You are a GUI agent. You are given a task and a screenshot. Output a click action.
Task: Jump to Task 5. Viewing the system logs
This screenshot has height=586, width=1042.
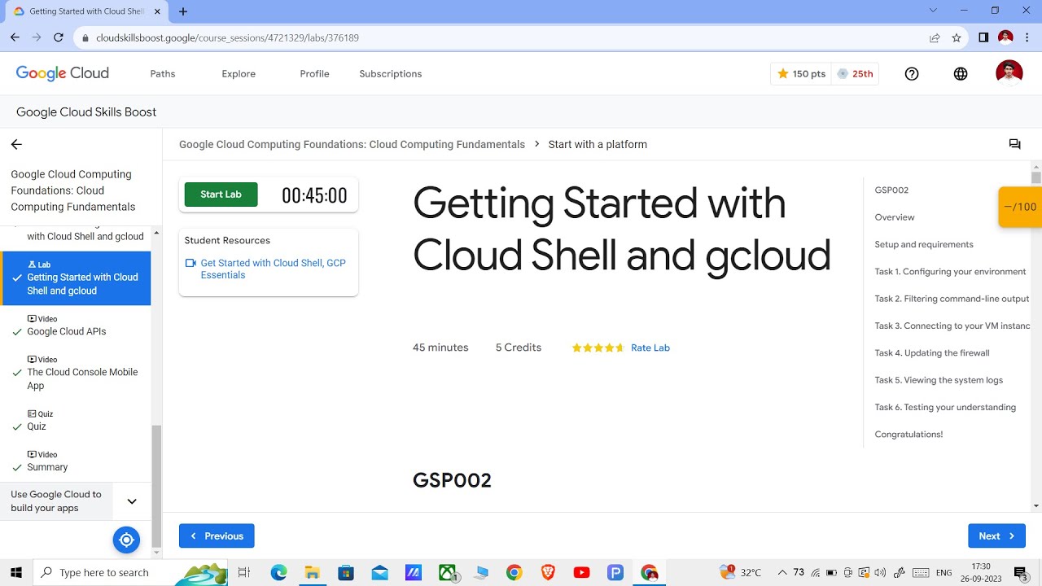[939, 380]
